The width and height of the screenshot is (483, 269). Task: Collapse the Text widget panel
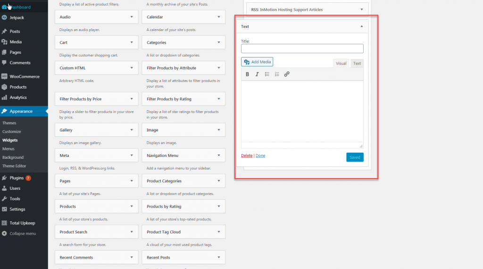tap(362, 26)
